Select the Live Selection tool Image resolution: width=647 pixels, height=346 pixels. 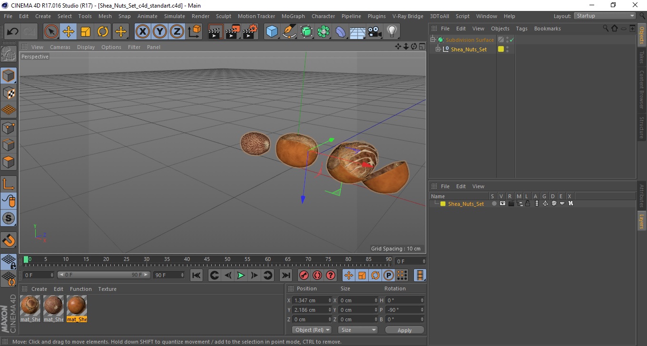click(51, 32)
